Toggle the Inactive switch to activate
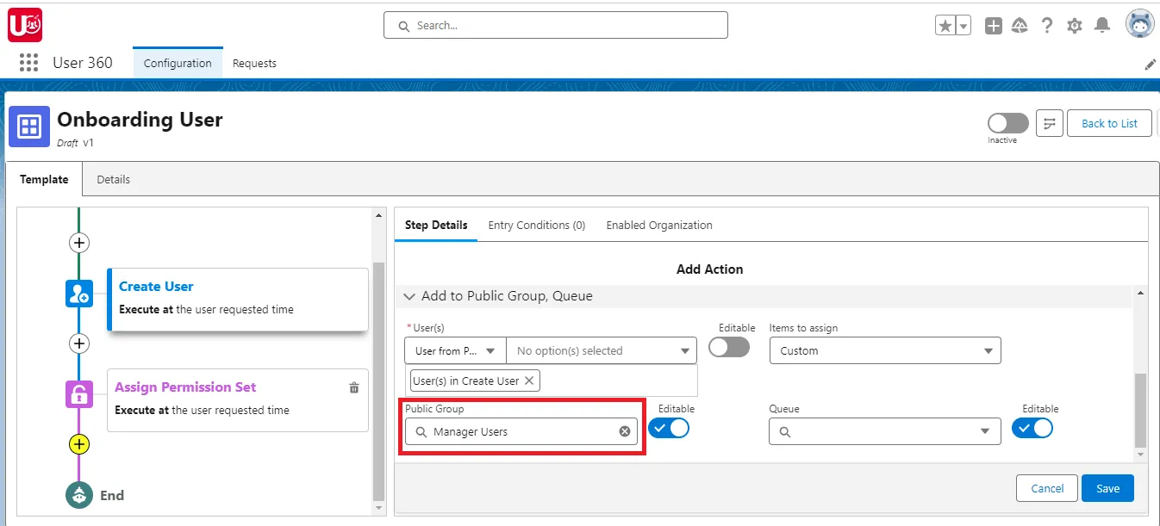 pyautogui.click(x=1007, y=123)
